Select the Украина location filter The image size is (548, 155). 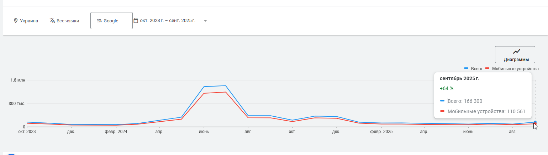[29, 21]
